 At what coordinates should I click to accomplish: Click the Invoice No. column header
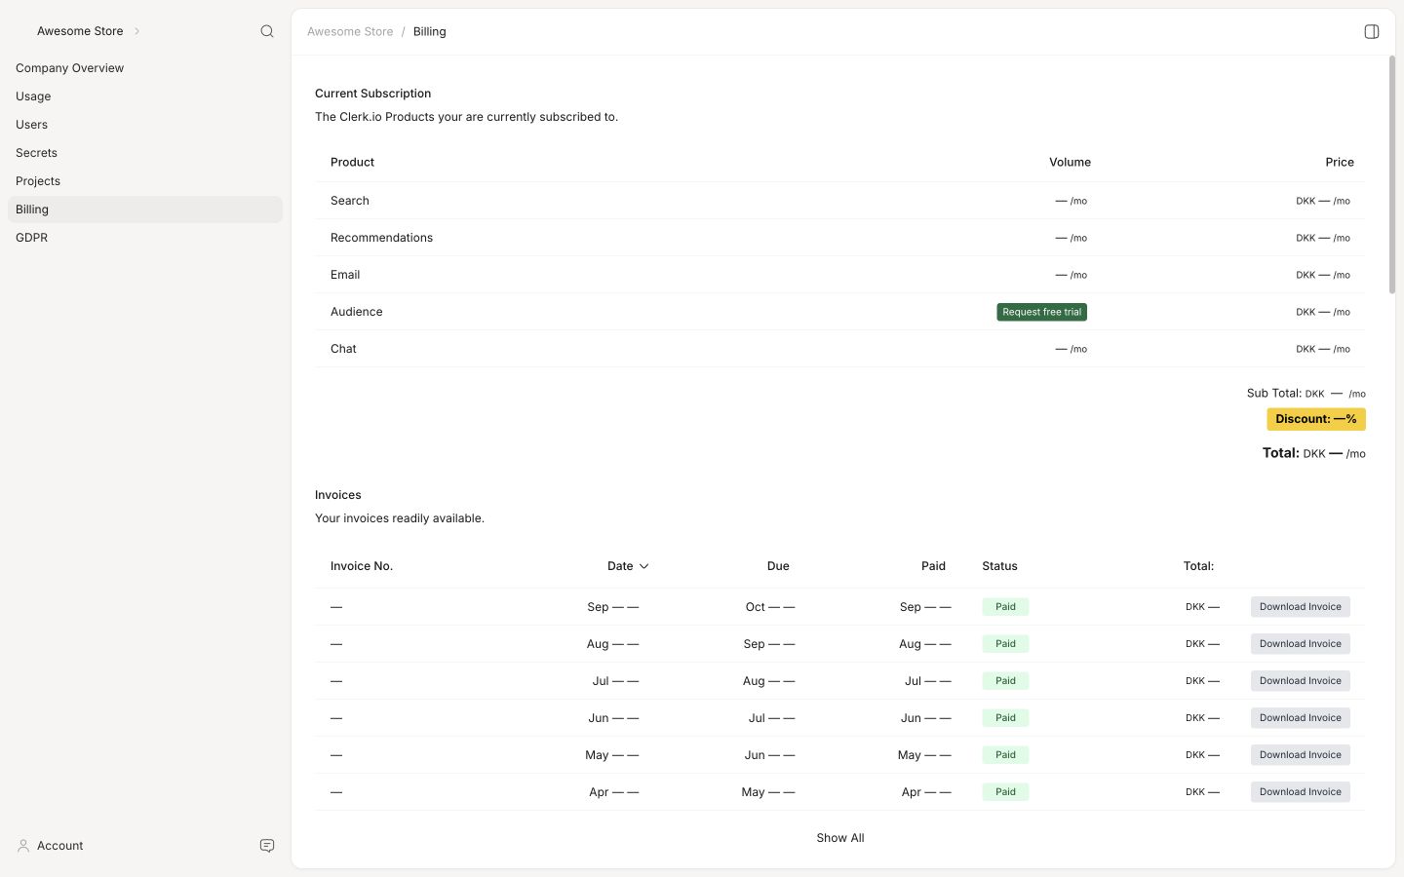(x=362, y=566)
